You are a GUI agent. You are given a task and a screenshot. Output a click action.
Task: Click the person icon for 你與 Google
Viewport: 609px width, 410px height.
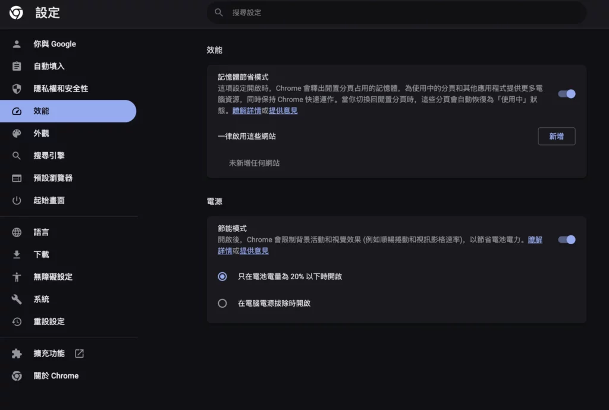click(17, 44)
